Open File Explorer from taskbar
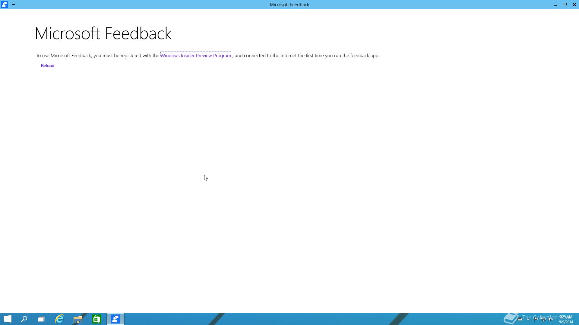Image resolution: width=579 pixels, height=325 pixels. pos(78,319)
